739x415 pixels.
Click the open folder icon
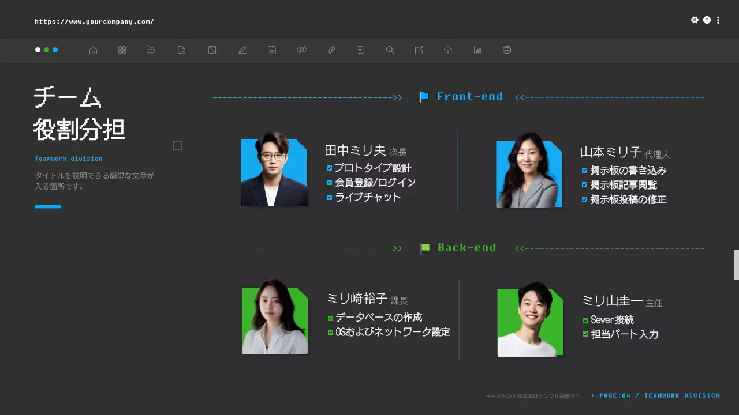click(x=151, y=50)
